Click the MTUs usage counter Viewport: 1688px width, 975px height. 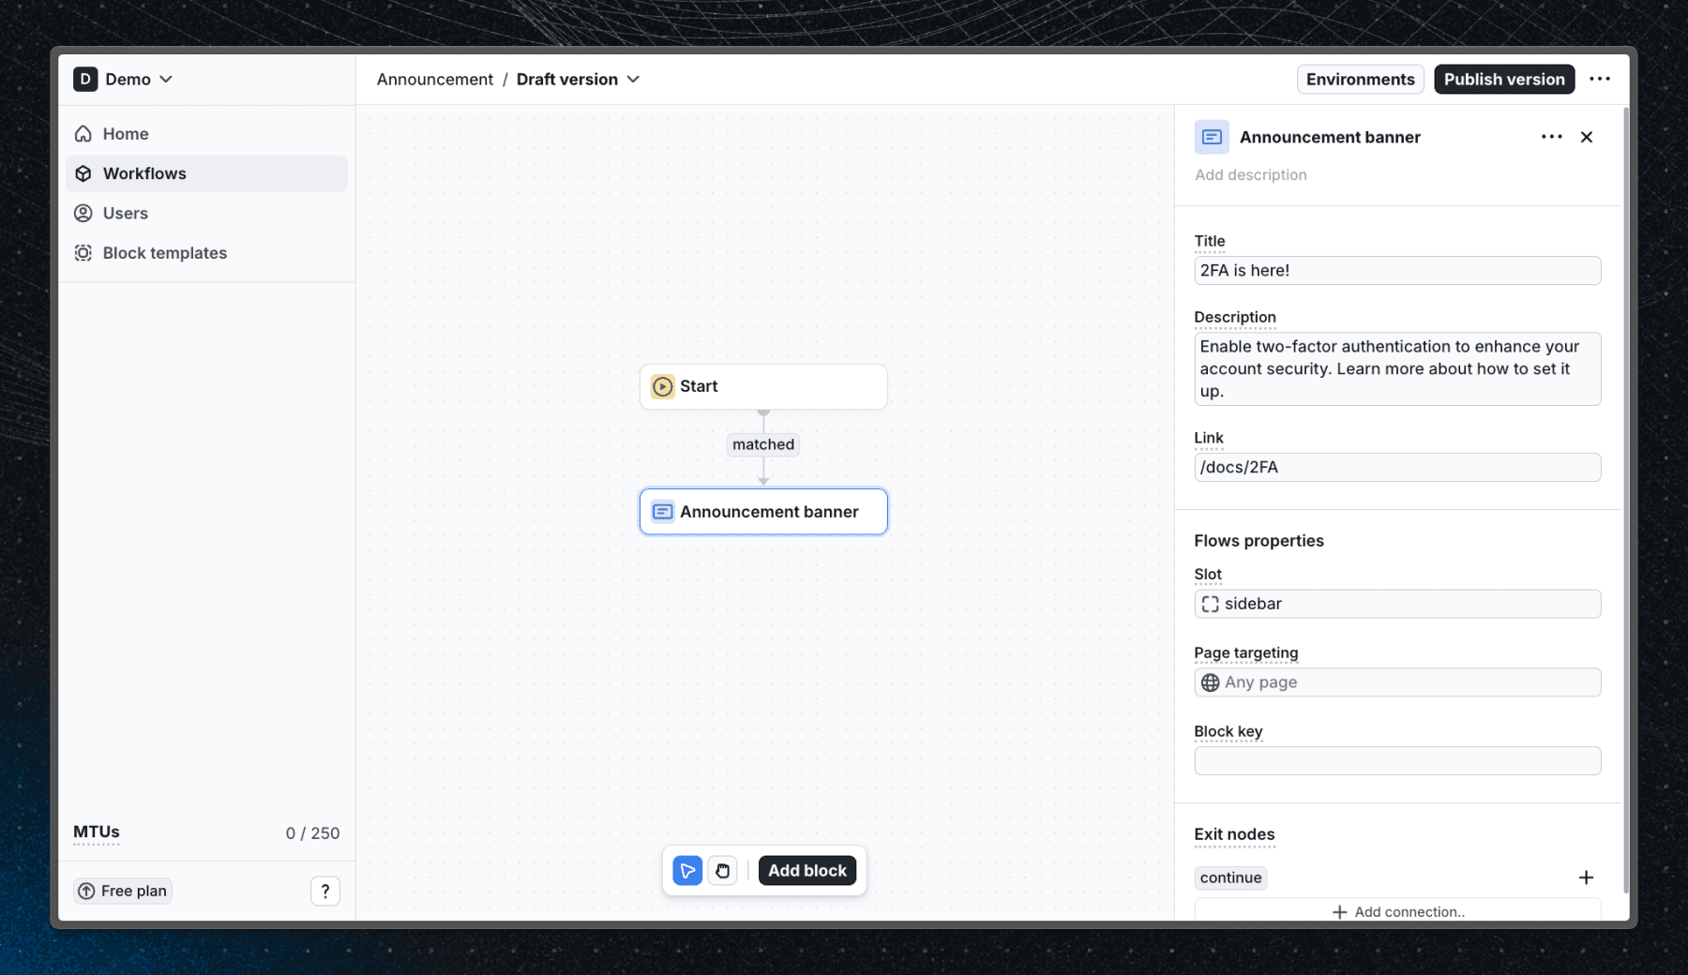pyautogui.click(x=96, y=832)
